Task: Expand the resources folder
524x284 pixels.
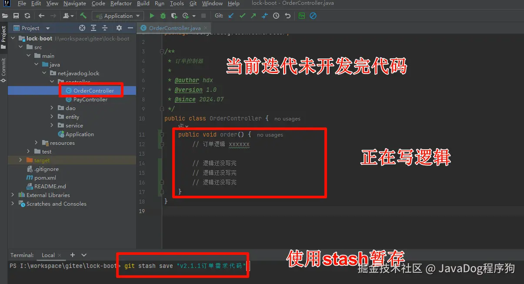Action: click(x=36, y=143)
